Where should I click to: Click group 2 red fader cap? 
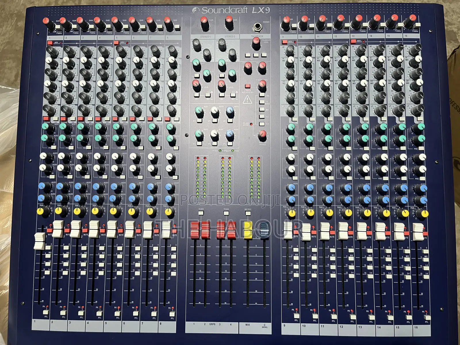click(205, 230)
